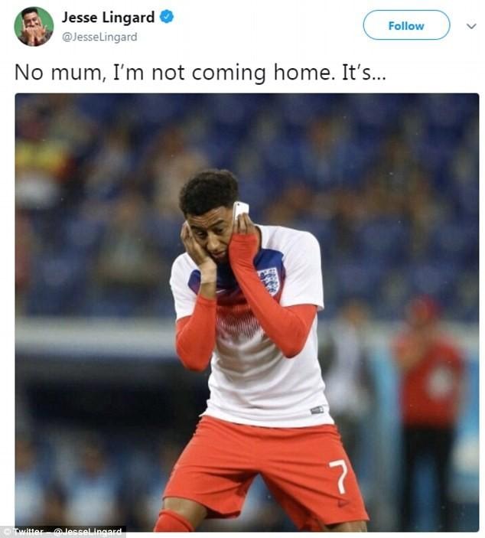Click the blue verified badge
The height and width of the screenshot is (538, 485).
point(167,17)
